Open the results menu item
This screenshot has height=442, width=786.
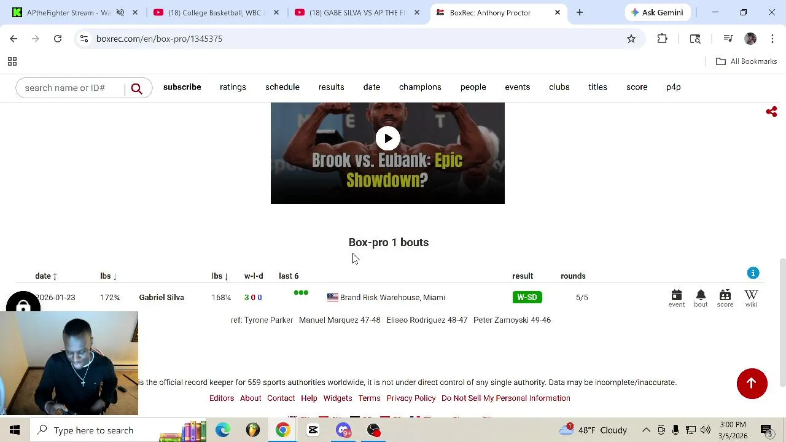coord(331,87)
